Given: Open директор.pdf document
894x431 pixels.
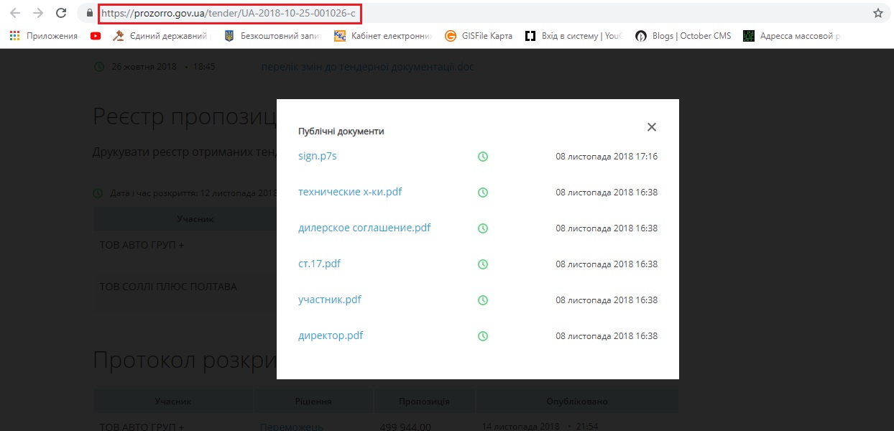Looking at the screenshot, I should click(331, 335).
